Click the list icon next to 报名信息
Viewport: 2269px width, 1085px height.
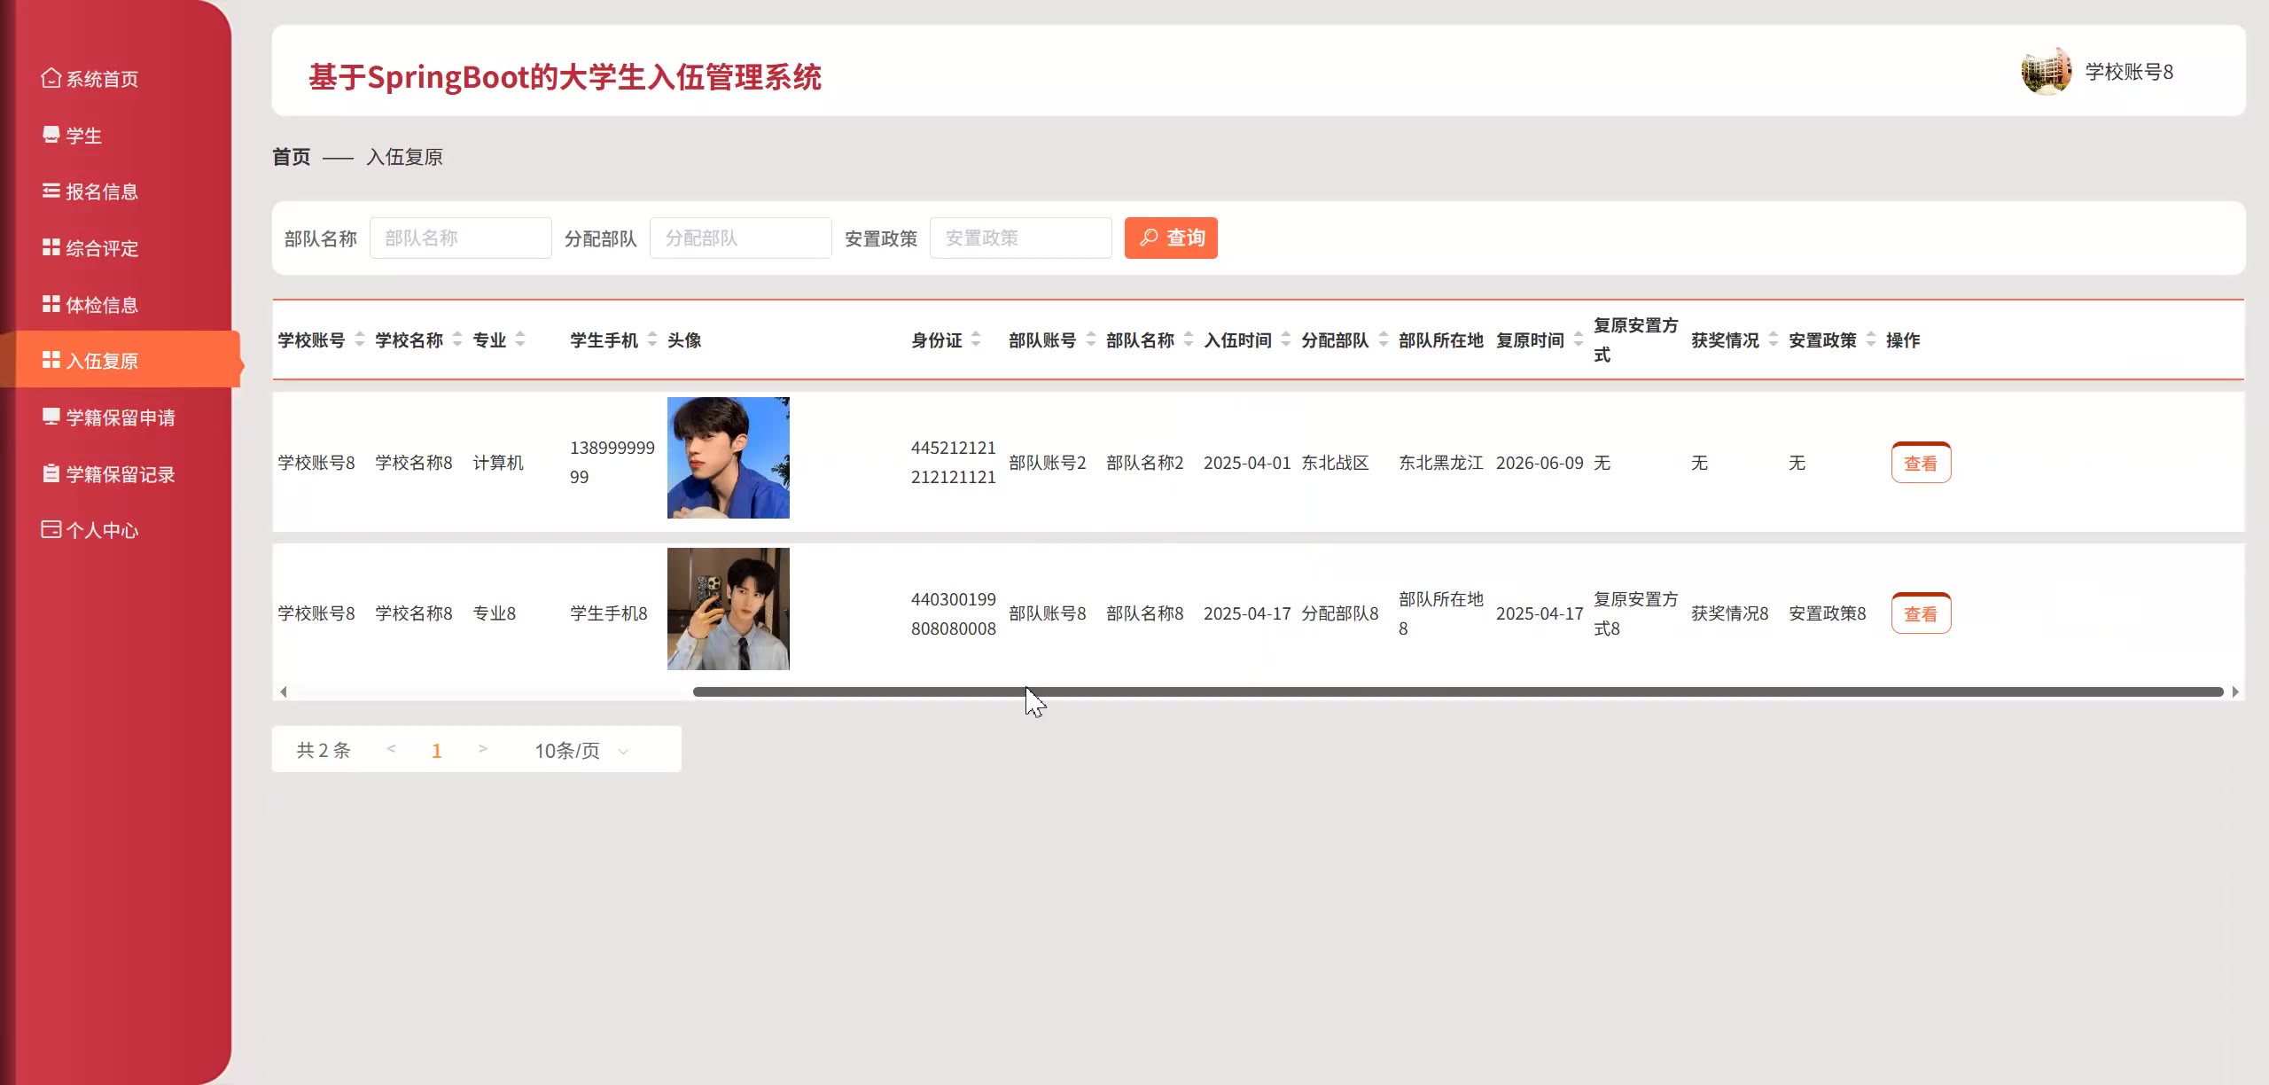click(51, 191)
